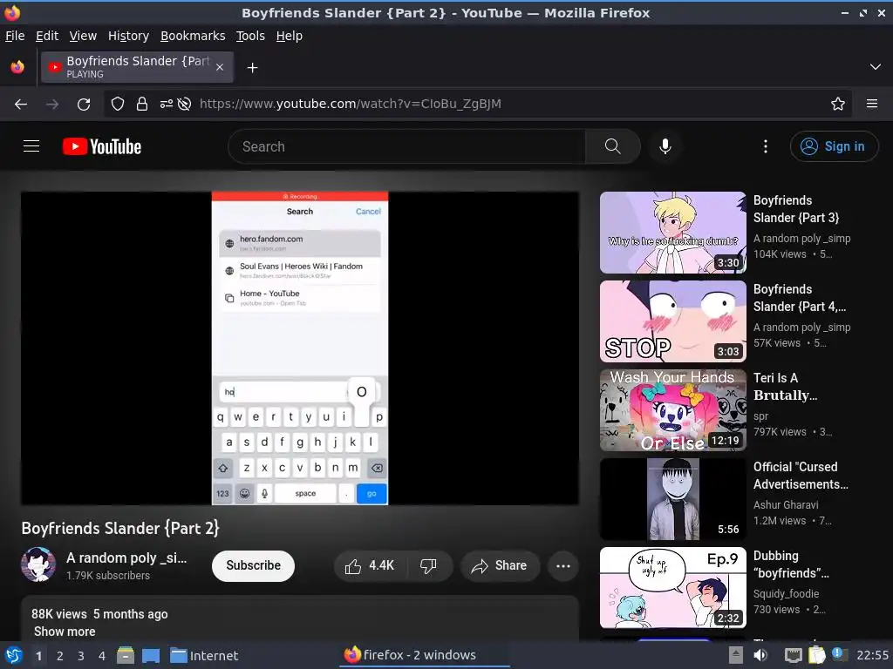Click the show desktop icon in taskbar
The height and width of the screenshot is (669, 893).
coord(151,656)
